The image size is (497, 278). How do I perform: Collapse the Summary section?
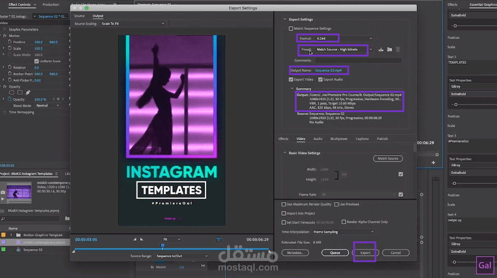[x=292, y=89]
